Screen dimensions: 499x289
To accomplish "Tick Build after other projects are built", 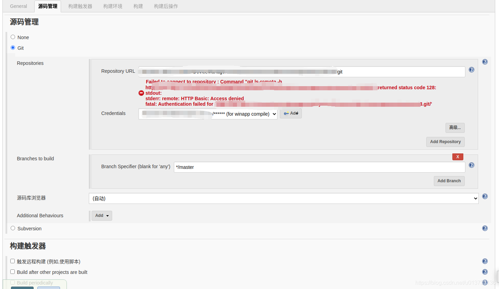I will coord(12,272).
